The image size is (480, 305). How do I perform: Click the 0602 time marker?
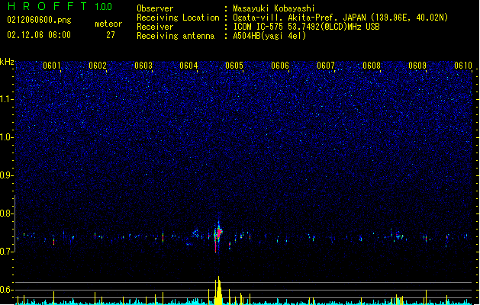[x=98, y=66]
